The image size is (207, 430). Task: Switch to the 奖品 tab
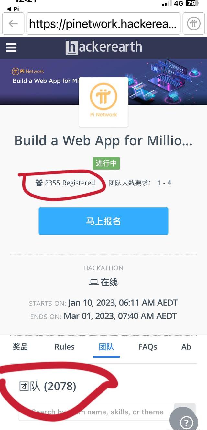(20, 347)
